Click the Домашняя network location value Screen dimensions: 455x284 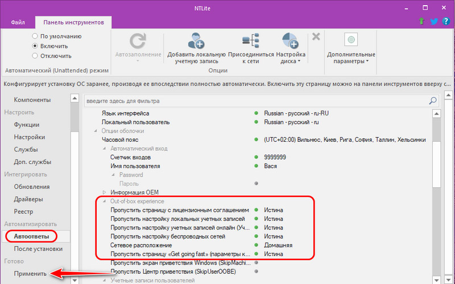[x=278, y=245]
